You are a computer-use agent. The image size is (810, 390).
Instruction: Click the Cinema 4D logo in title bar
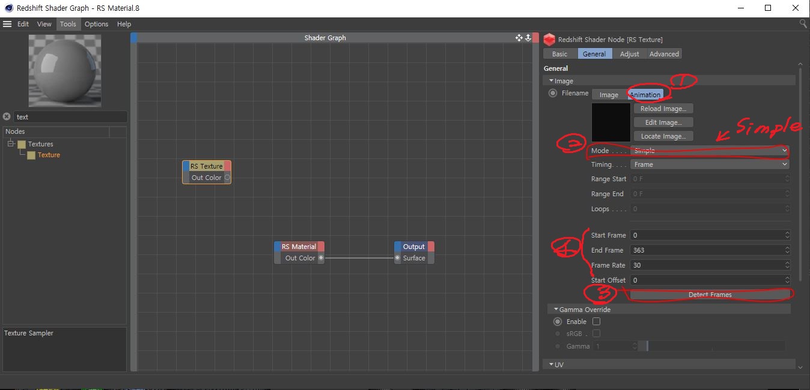coord(8,8)
